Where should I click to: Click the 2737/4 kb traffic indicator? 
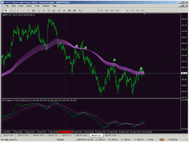click(x=173, y=140)
